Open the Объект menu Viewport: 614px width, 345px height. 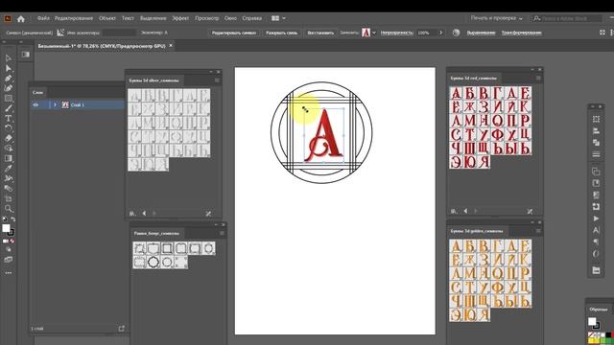pos(106,18)
